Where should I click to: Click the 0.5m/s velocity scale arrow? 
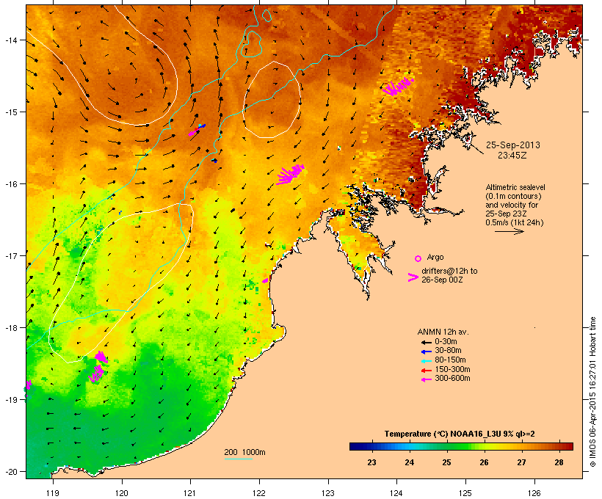pyautogui.click(x=509, y=231)
